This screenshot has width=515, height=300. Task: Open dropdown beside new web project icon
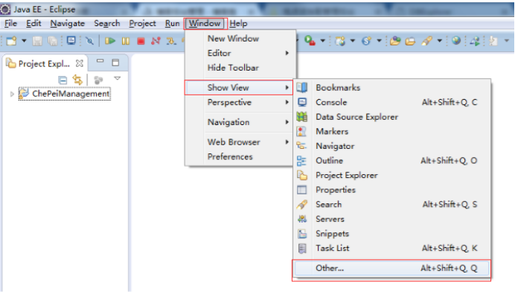pos(353,41)
